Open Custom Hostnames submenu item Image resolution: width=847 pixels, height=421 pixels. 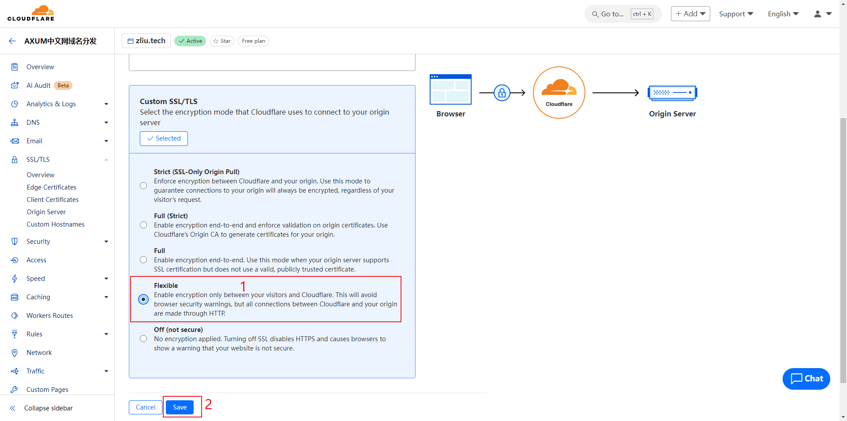(x=56, y=224)
